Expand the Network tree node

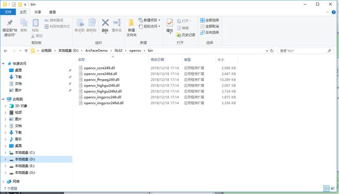tap(3, 181)
